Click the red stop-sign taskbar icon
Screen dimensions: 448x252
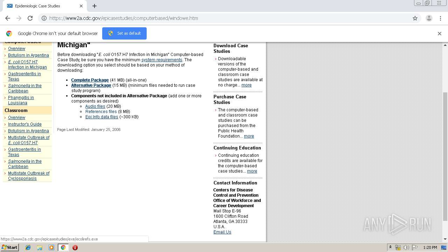click(75, 247)
